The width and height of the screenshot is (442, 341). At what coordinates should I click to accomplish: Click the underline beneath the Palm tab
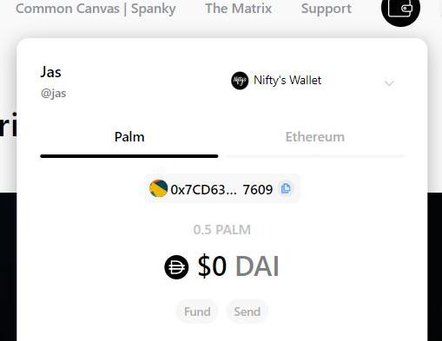(129, 156)
